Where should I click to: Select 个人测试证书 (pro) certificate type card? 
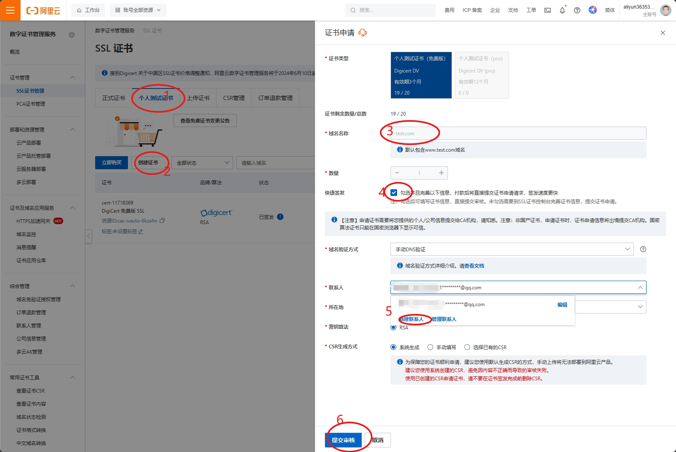482,75
